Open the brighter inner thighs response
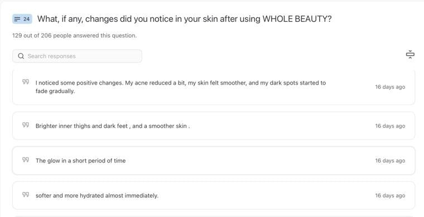 click(x=214, y=126)
